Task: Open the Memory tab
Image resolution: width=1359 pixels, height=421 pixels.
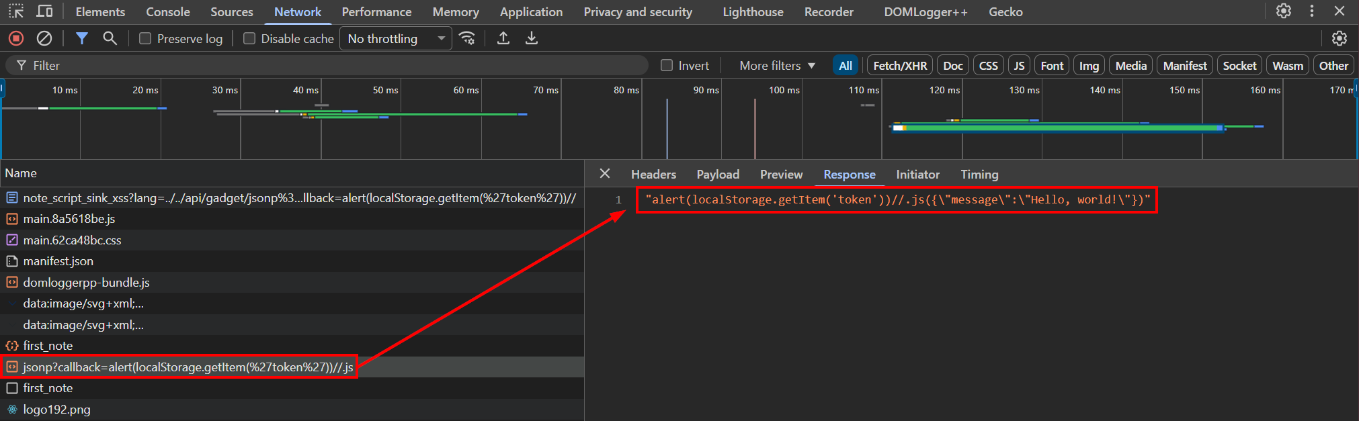Action: click(456, 12)
